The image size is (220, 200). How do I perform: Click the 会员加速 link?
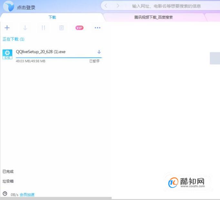(27, 195)
